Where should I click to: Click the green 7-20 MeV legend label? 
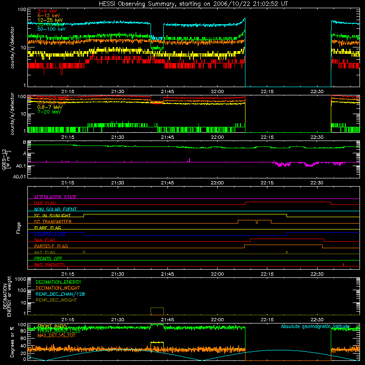49,112
